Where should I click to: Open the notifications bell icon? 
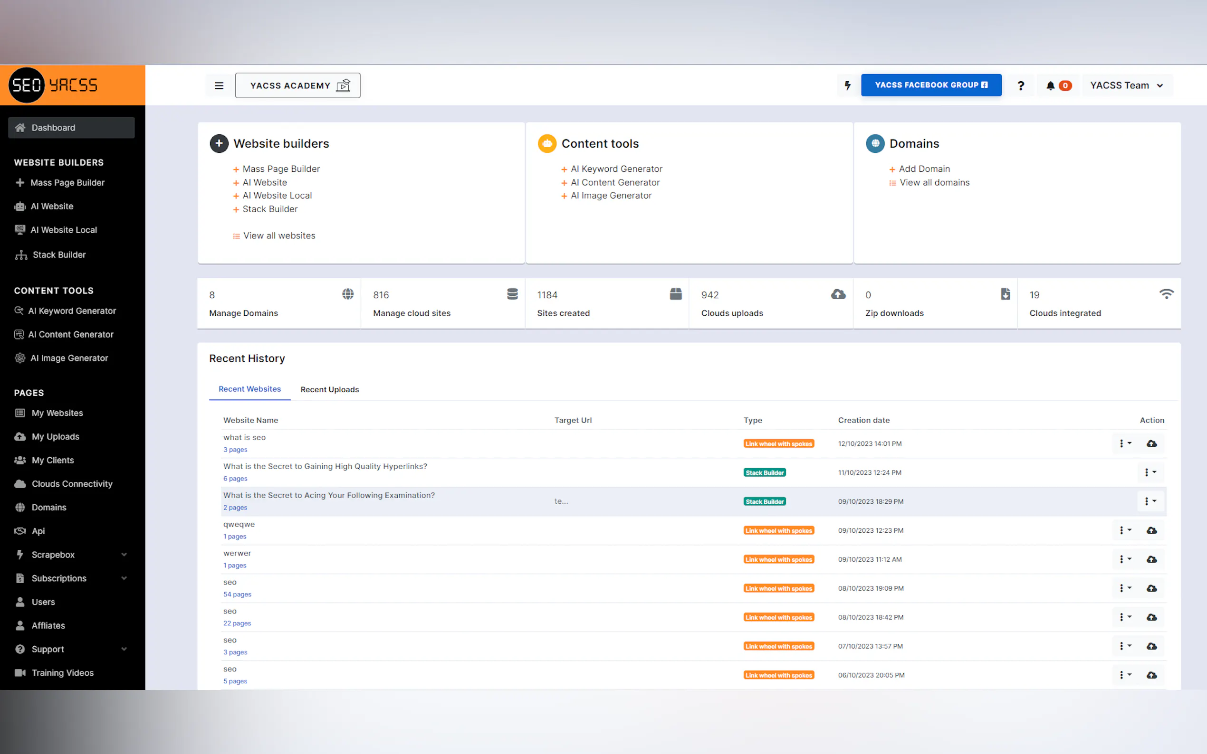click(x=1050, y=85)
